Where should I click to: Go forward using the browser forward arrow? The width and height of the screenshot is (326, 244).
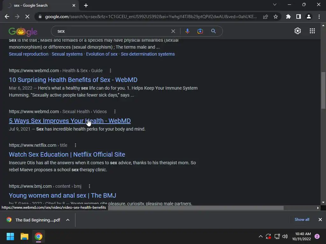click(17, 17)
